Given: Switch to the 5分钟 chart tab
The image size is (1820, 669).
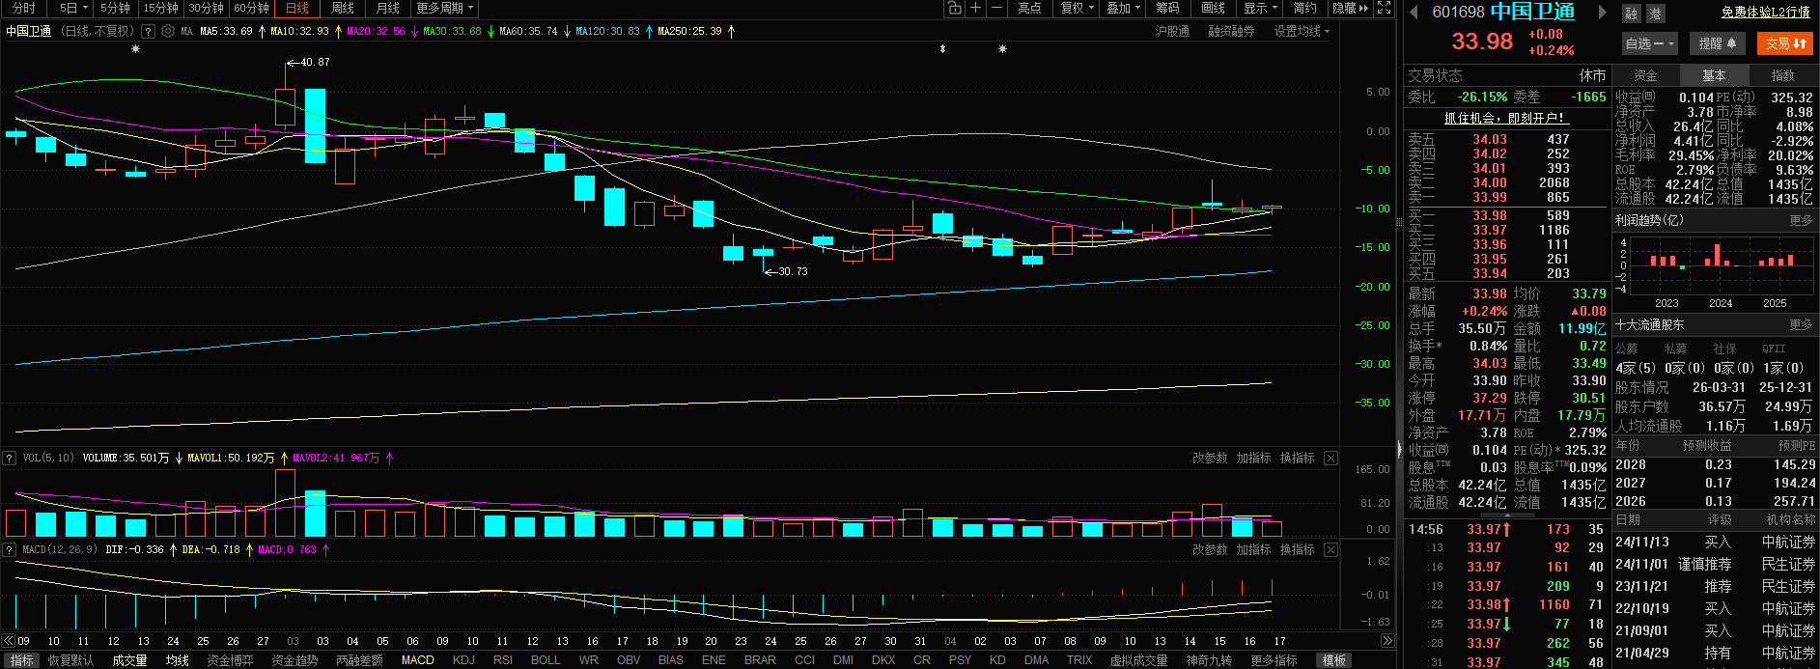Looking at the screenshot, I should (116, 8).
